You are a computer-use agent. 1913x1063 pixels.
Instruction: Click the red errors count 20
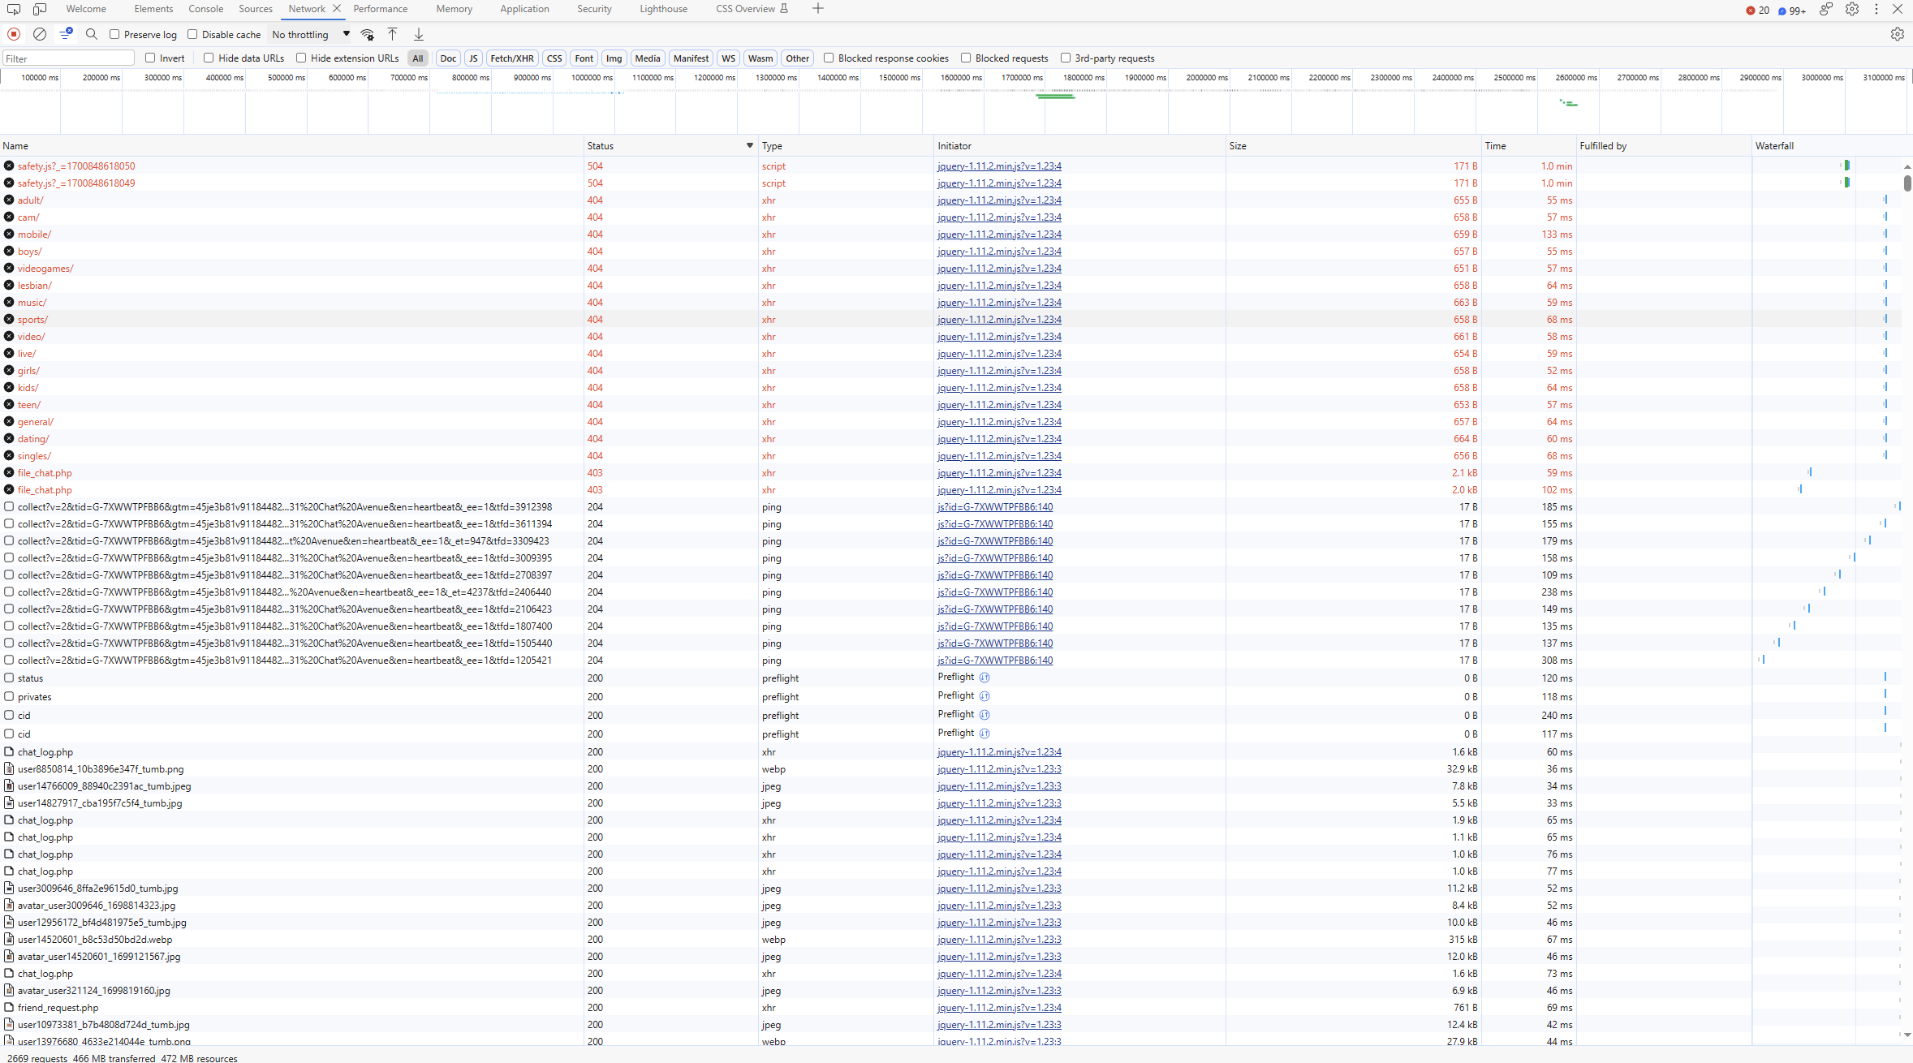pyautogui.click(x=1759, y=11)
